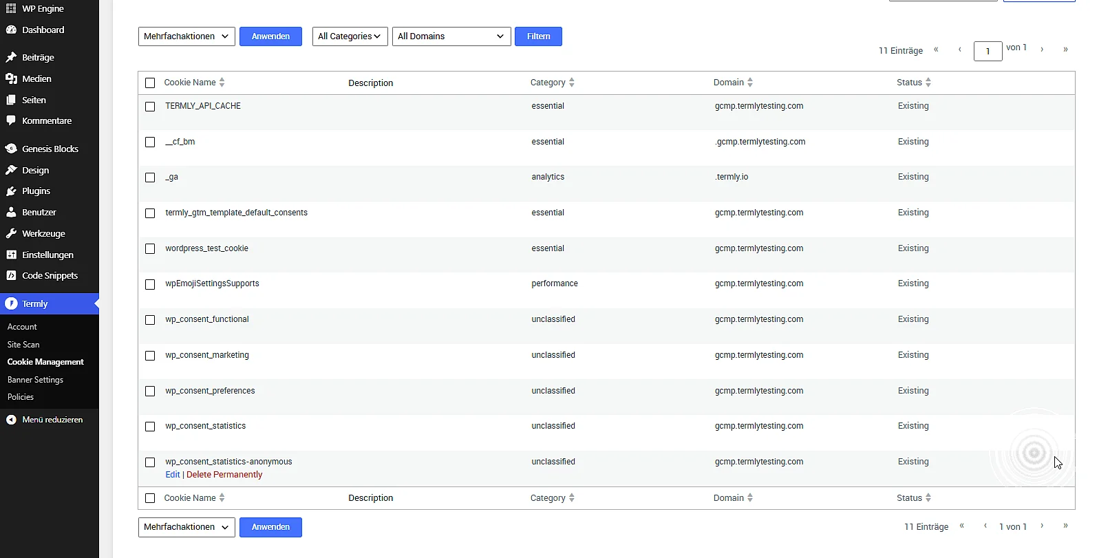Select the wpEmojiSettingsSupports checkbox
This screenshot has width=1099, height=558.
click(150, 284)
